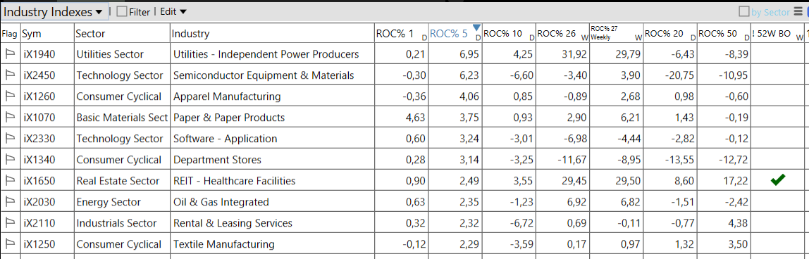The height and width of the screenshot is (259, 809).
Task: Enable the Filter checkbox
Action: (x=122, y=11)
